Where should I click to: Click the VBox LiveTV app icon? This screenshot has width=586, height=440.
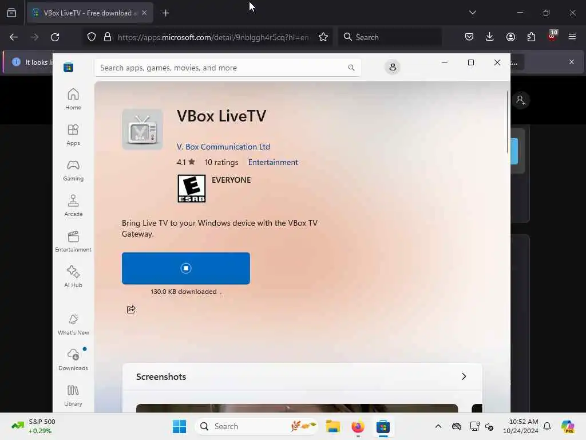142,129
